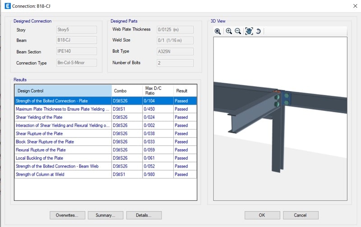Click the Number of Bolts field
361x227 pixels.
175,63
